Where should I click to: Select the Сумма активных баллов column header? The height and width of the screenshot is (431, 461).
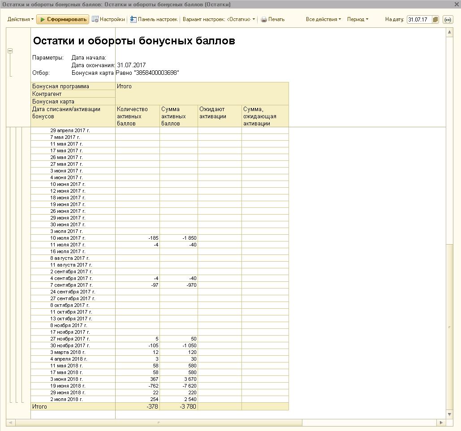coord(179,116)
